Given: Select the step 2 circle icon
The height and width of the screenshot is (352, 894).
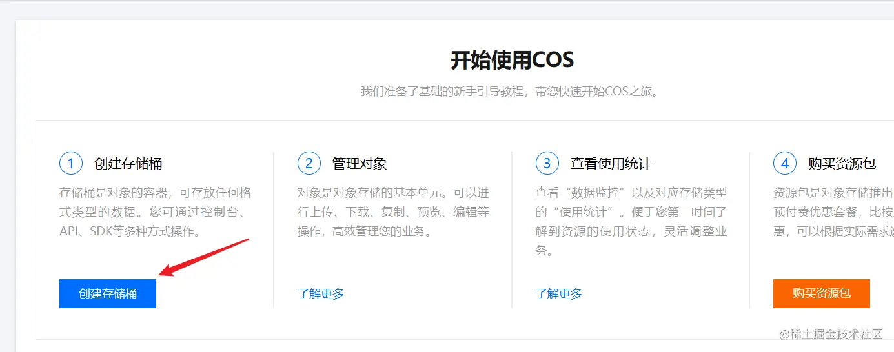Looking at the screenshot, I should pyautogui.click(x=309, y=163).
